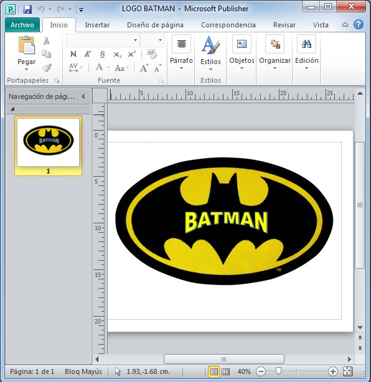Open the Archivo tab
The height and width of the screenshot is (382, 371).
(22, 25)
